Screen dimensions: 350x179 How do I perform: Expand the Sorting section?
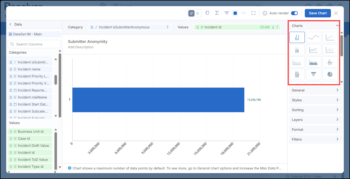pos(315,110)
